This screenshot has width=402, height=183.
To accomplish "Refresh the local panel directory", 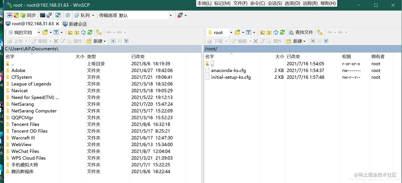I will 90,32.
